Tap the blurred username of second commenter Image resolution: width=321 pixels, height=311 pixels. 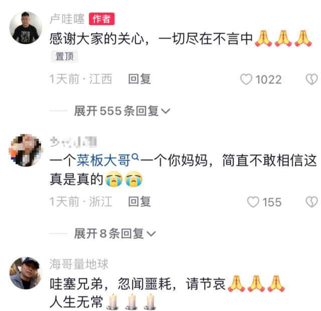(73, 142)
